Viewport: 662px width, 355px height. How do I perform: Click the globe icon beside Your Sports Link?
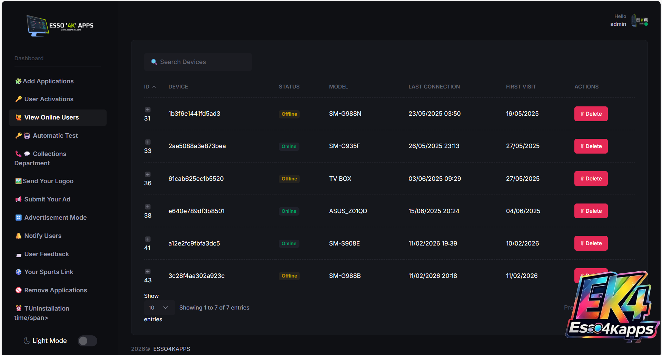click(x=19, y=272)
